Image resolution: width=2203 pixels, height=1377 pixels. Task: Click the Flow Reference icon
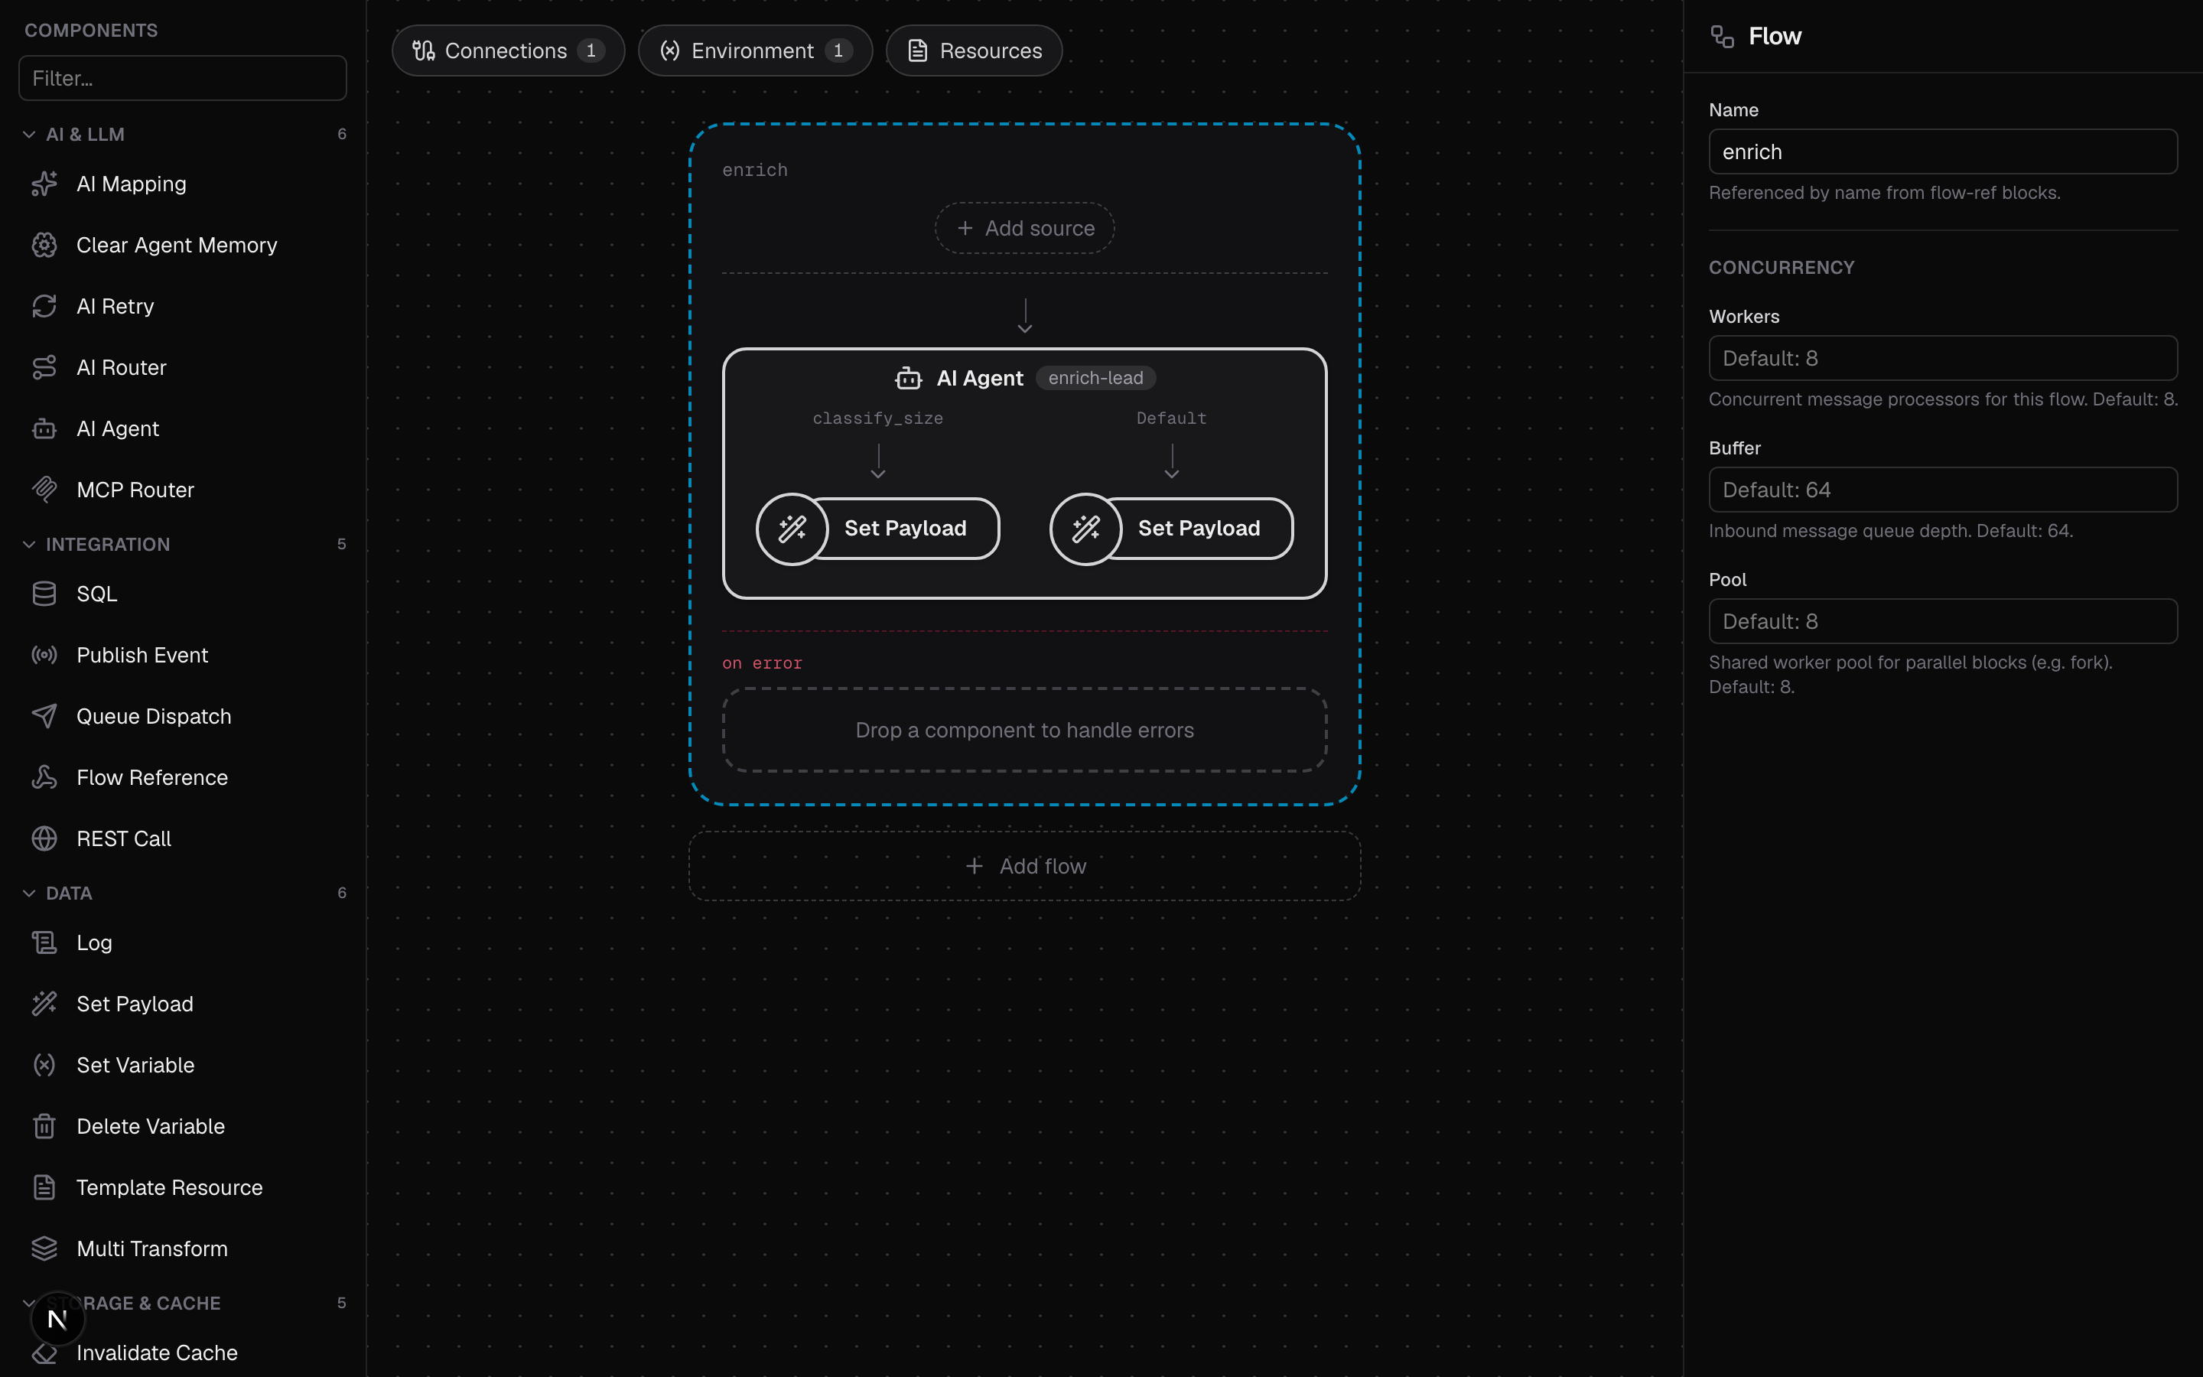(x=44, y=776)
